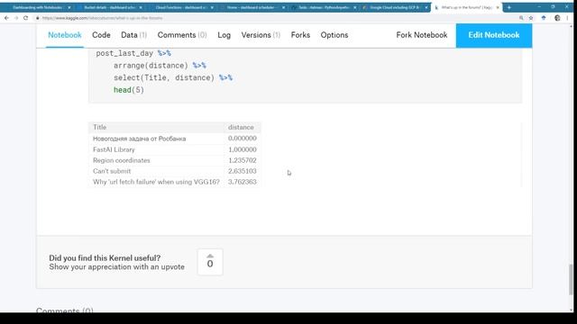The width and height of the screenshot is (577, 324).
Task: Select the FastAI Library row title
Action: 114,149
